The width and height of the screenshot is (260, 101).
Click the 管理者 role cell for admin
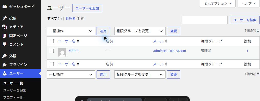pyautogui.click(x=206, y=51)
